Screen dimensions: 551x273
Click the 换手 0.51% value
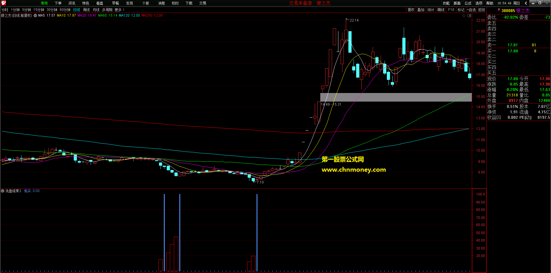point(512,106)
